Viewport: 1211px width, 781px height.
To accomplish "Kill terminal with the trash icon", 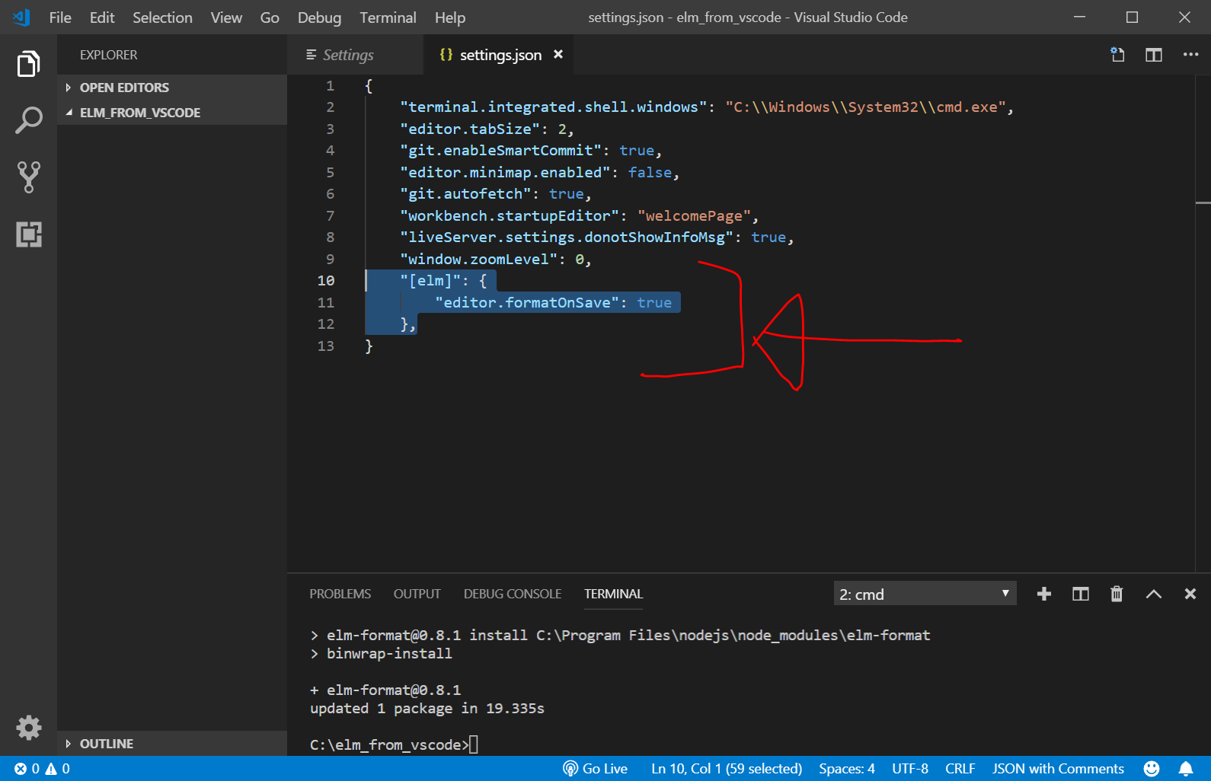I will click(x=1117, y=594).
